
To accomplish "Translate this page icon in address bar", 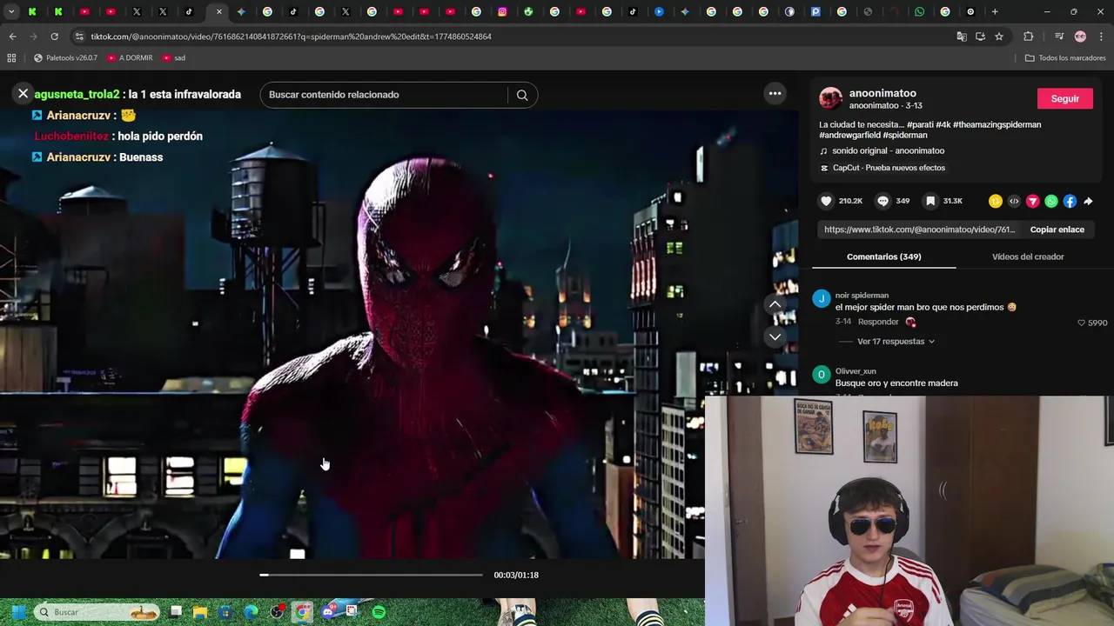I will [x=961, y=37].
